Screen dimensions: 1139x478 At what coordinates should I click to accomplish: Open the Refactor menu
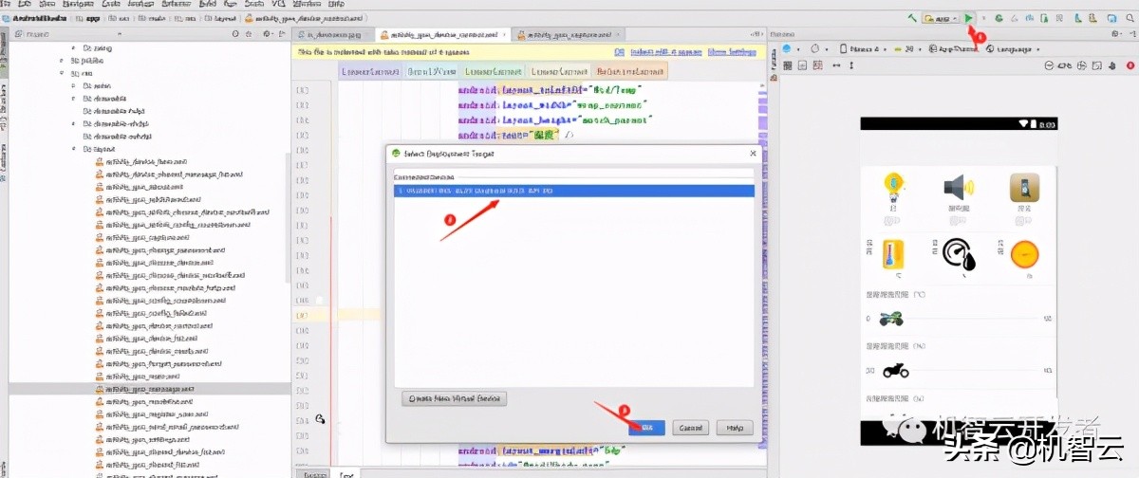coord(176,4)
